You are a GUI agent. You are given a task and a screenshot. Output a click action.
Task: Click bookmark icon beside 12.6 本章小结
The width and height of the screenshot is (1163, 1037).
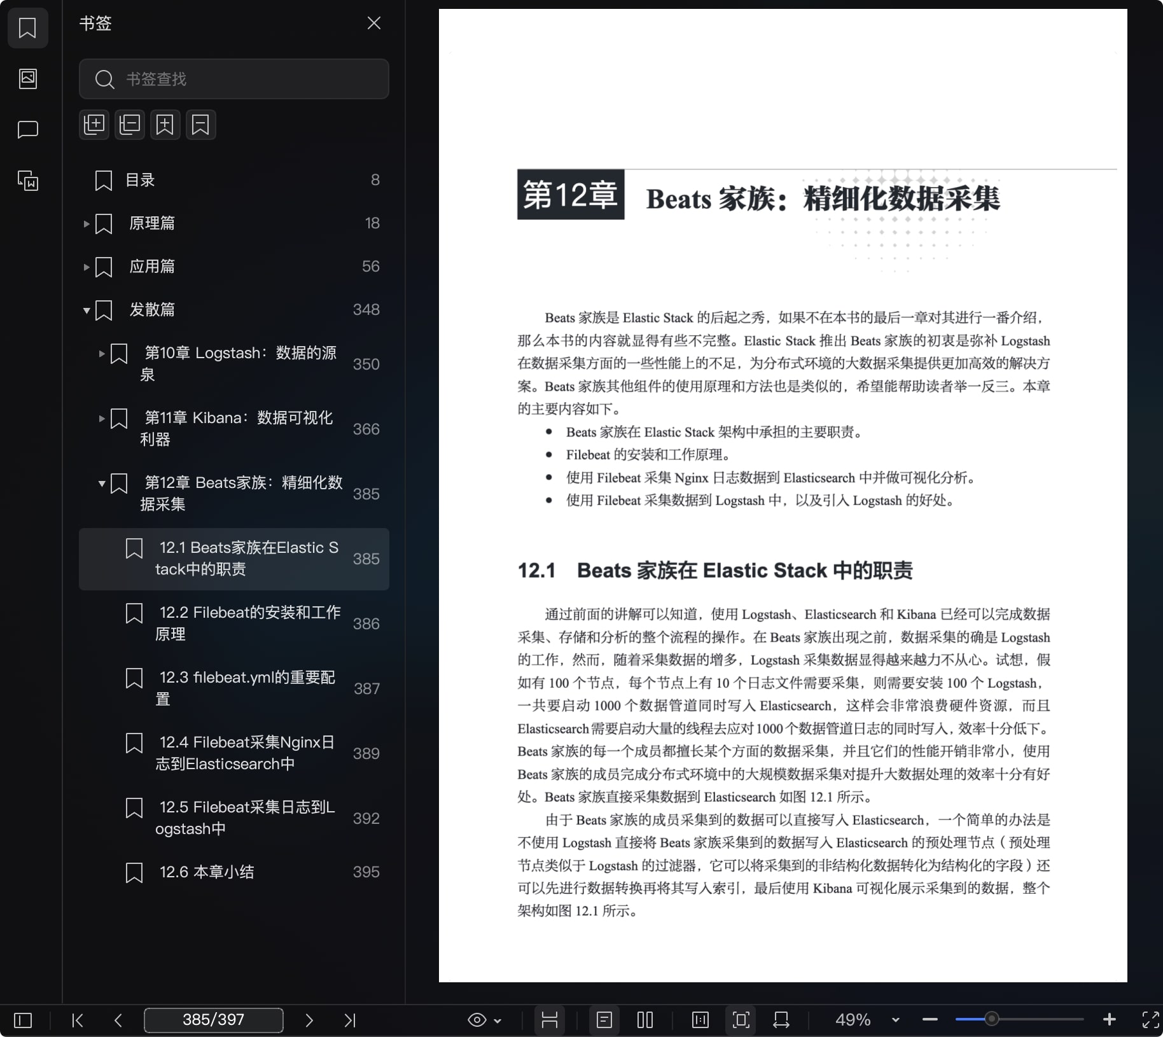point(134,873)
